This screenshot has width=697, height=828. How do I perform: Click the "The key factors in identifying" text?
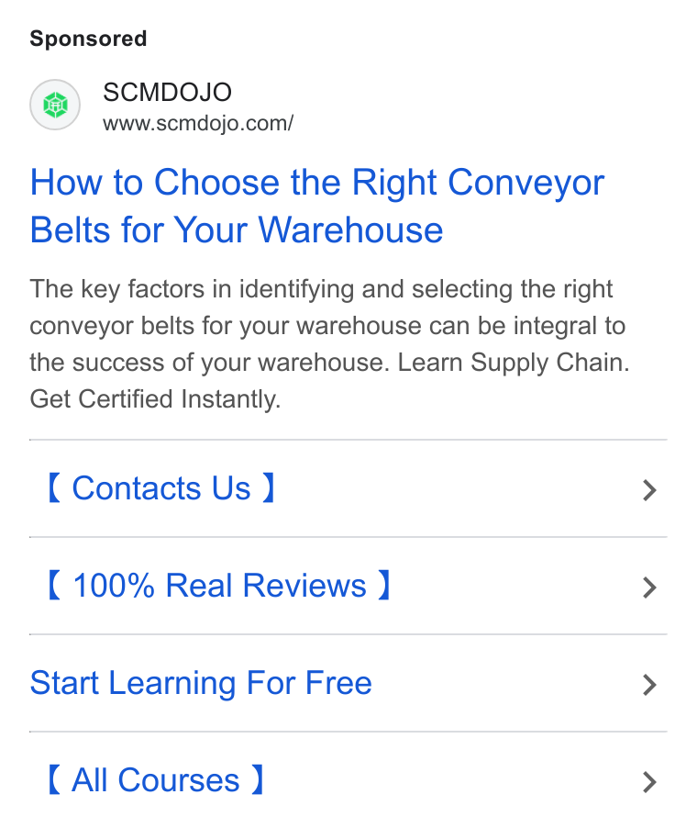point(192,289)
